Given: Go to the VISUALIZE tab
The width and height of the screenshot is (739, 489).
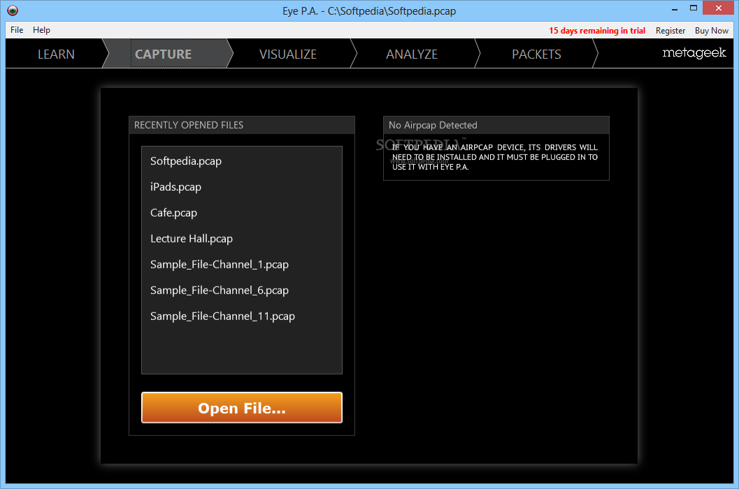Looking at the screenshot, I should click(x=288, y=54).
